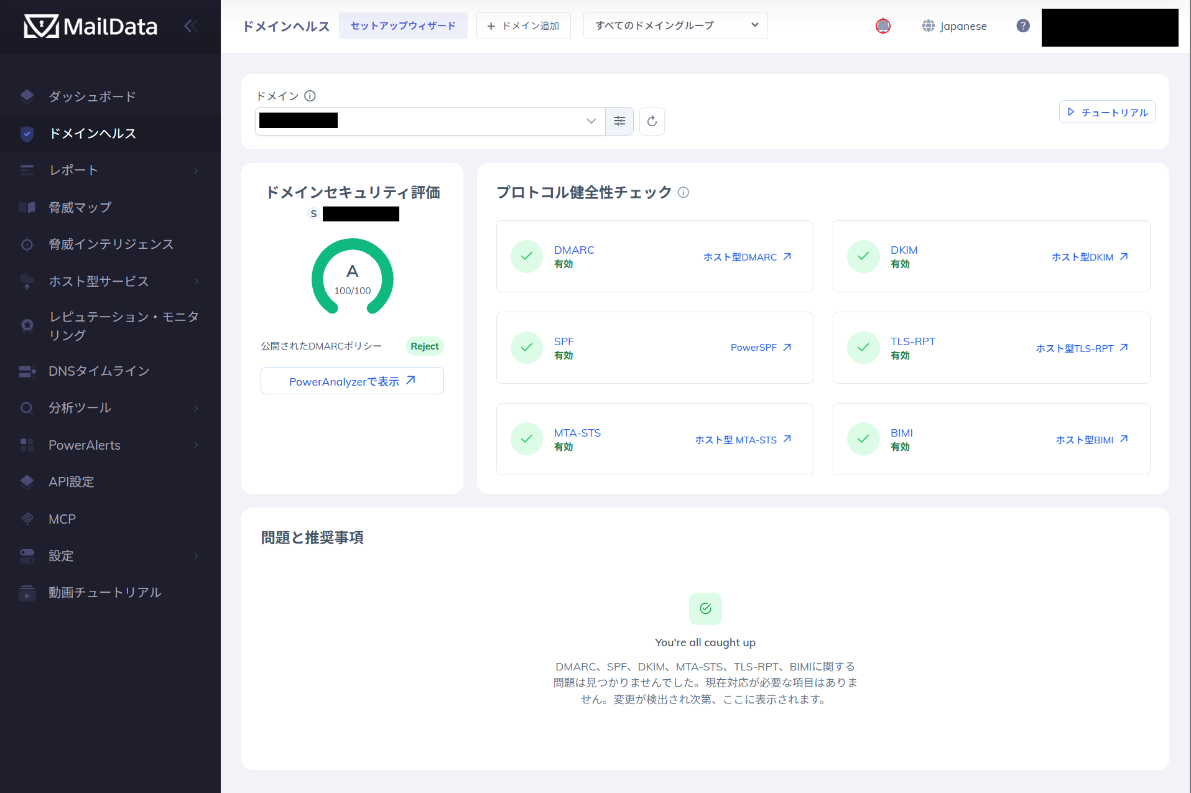Change language via the Japanese selector
1191x793 pixels.
(x=955, y=26)
